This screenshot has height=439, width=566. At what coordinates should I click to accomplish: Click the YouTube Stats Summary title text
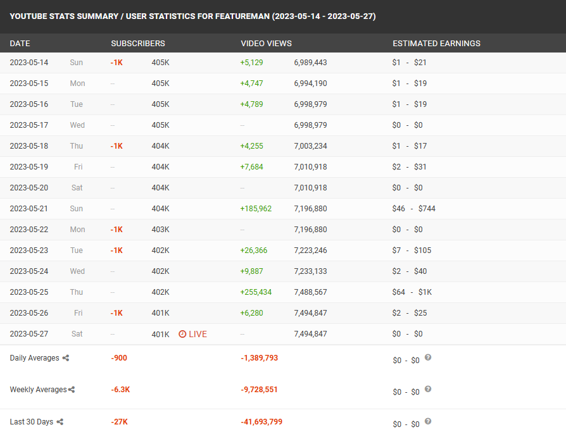point(192,16)
